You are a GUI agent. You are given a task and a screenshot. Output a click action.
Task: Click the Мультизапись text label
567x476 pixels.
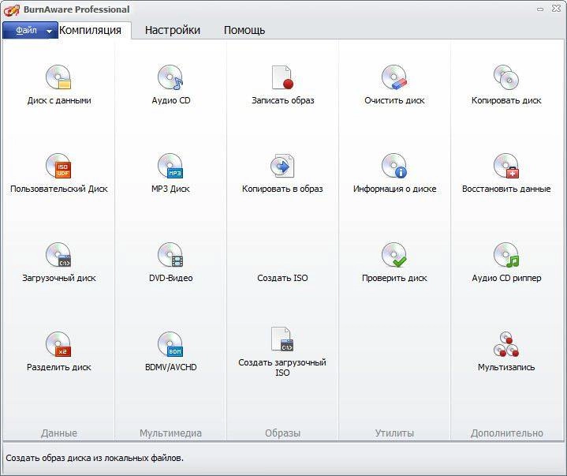click(x=506, y=367)
